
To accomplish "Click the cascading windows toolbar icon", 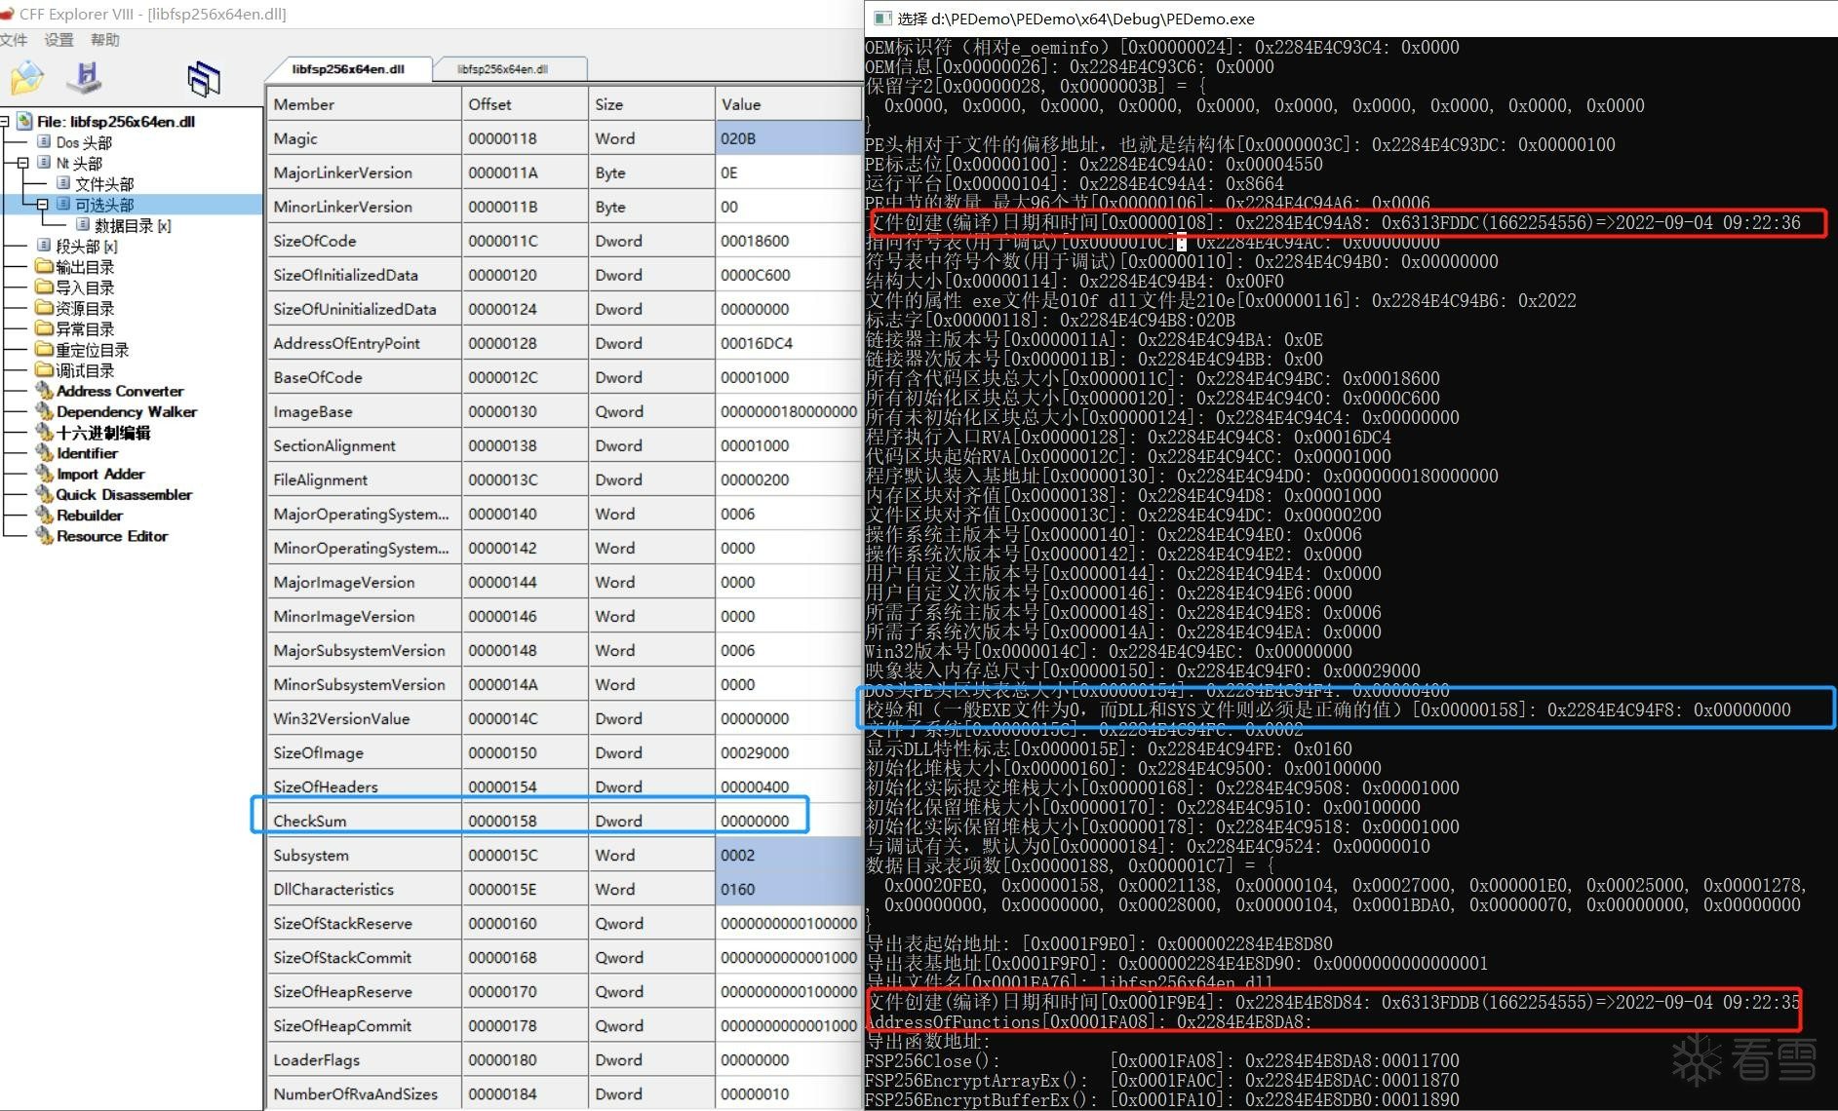I will [204, 79].
